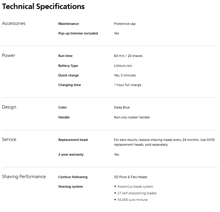Click the Handle spec label

(x=64, y=117)
